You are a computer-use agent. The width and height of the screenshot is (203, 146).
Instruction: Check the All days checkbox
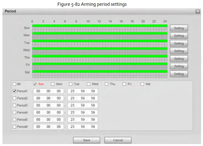(14, 84)
